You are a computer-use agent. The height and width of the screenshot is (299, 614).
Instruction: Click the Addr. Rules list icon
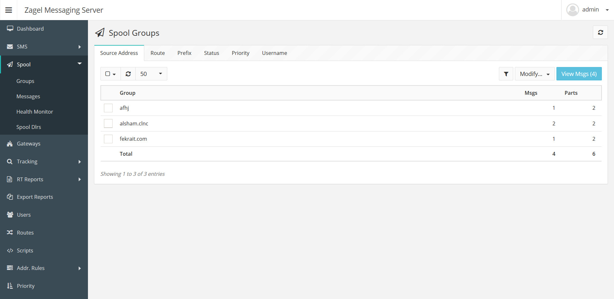pyautogui.click(x=10, y=268)
